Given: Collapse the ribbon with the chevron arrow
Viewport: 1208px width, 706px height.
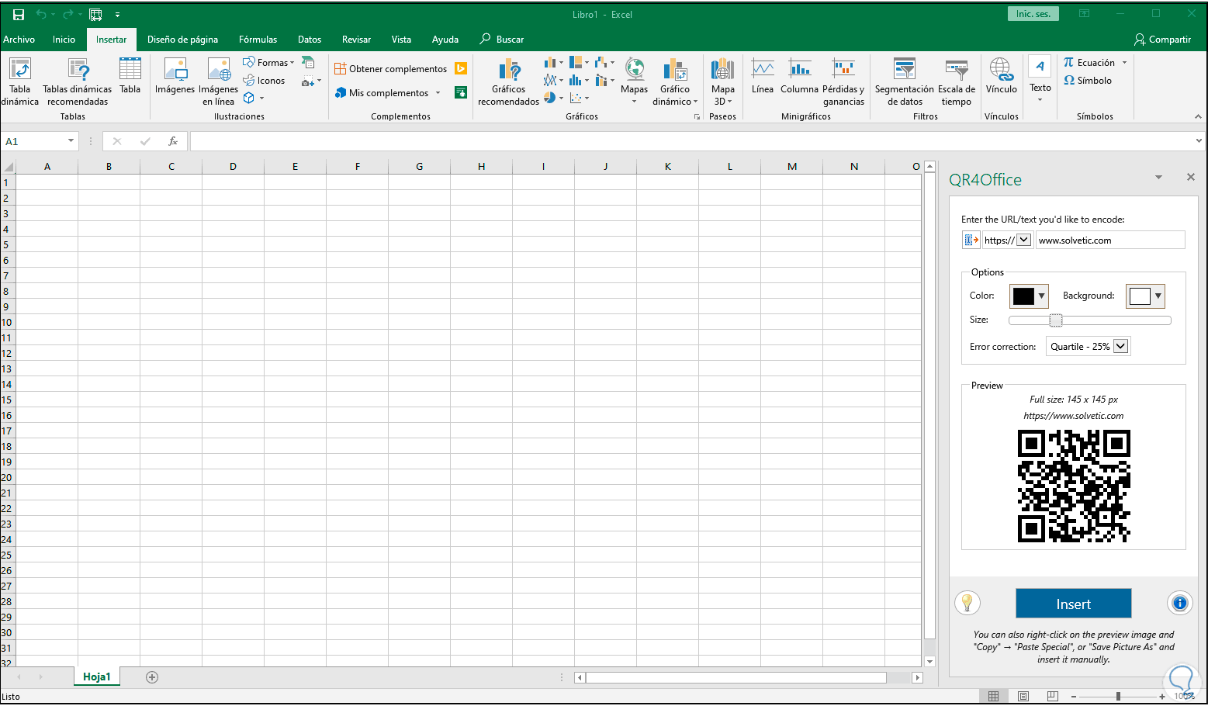Looking at the screenshot, I should coord(1199,116).
